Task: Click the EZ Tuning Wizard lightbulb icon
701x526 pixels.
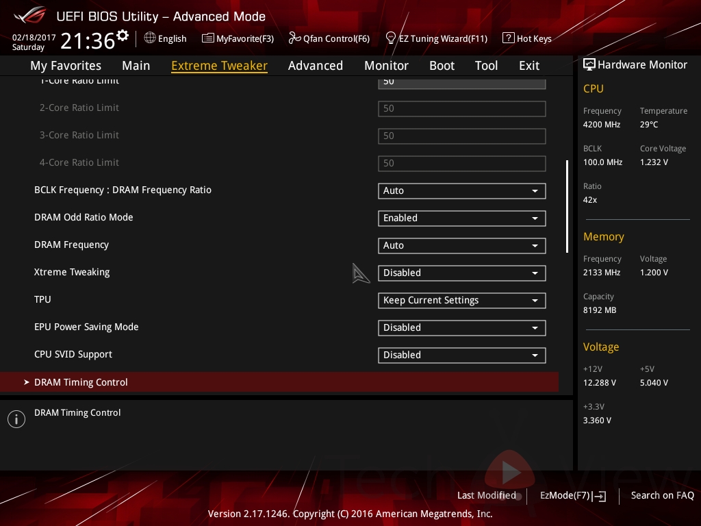Action: [391, 38]
